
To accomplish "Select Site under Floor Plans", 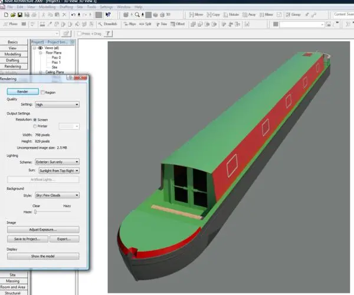I will pos(55,67).
